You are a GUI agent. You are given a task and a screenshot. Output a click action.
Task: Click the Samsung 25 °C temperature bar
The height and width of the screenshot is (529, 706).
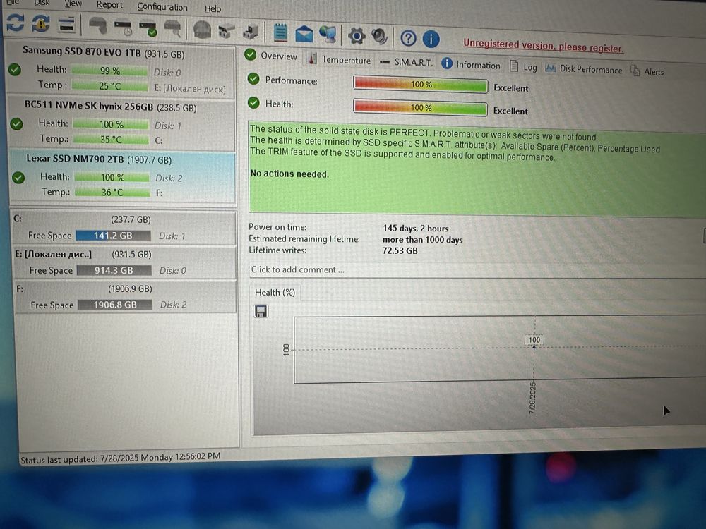point(110,85)
